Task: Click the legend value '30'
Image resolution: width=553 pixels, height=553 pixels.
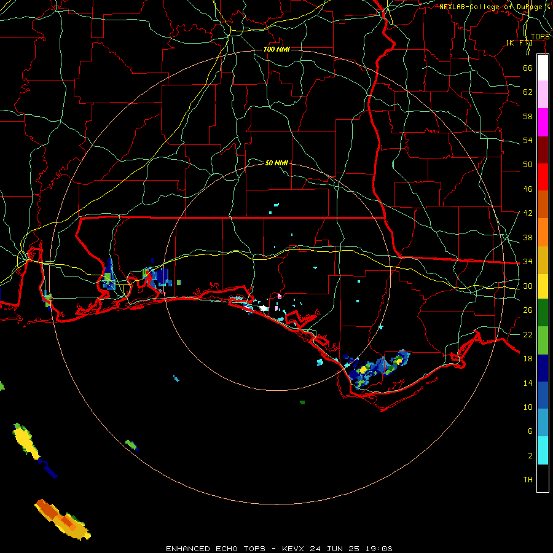Action: (x=528, y=286)
